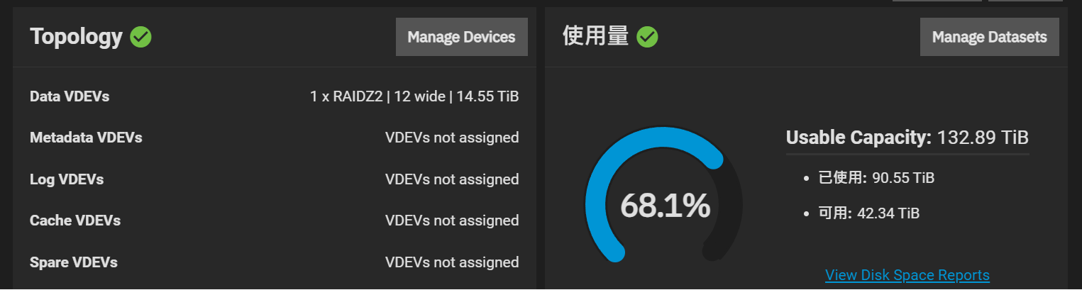This screenshot has width=1082, height=290.
Task: Click the RAIDZ2 12 wide value text
Action: click(414, 96)
